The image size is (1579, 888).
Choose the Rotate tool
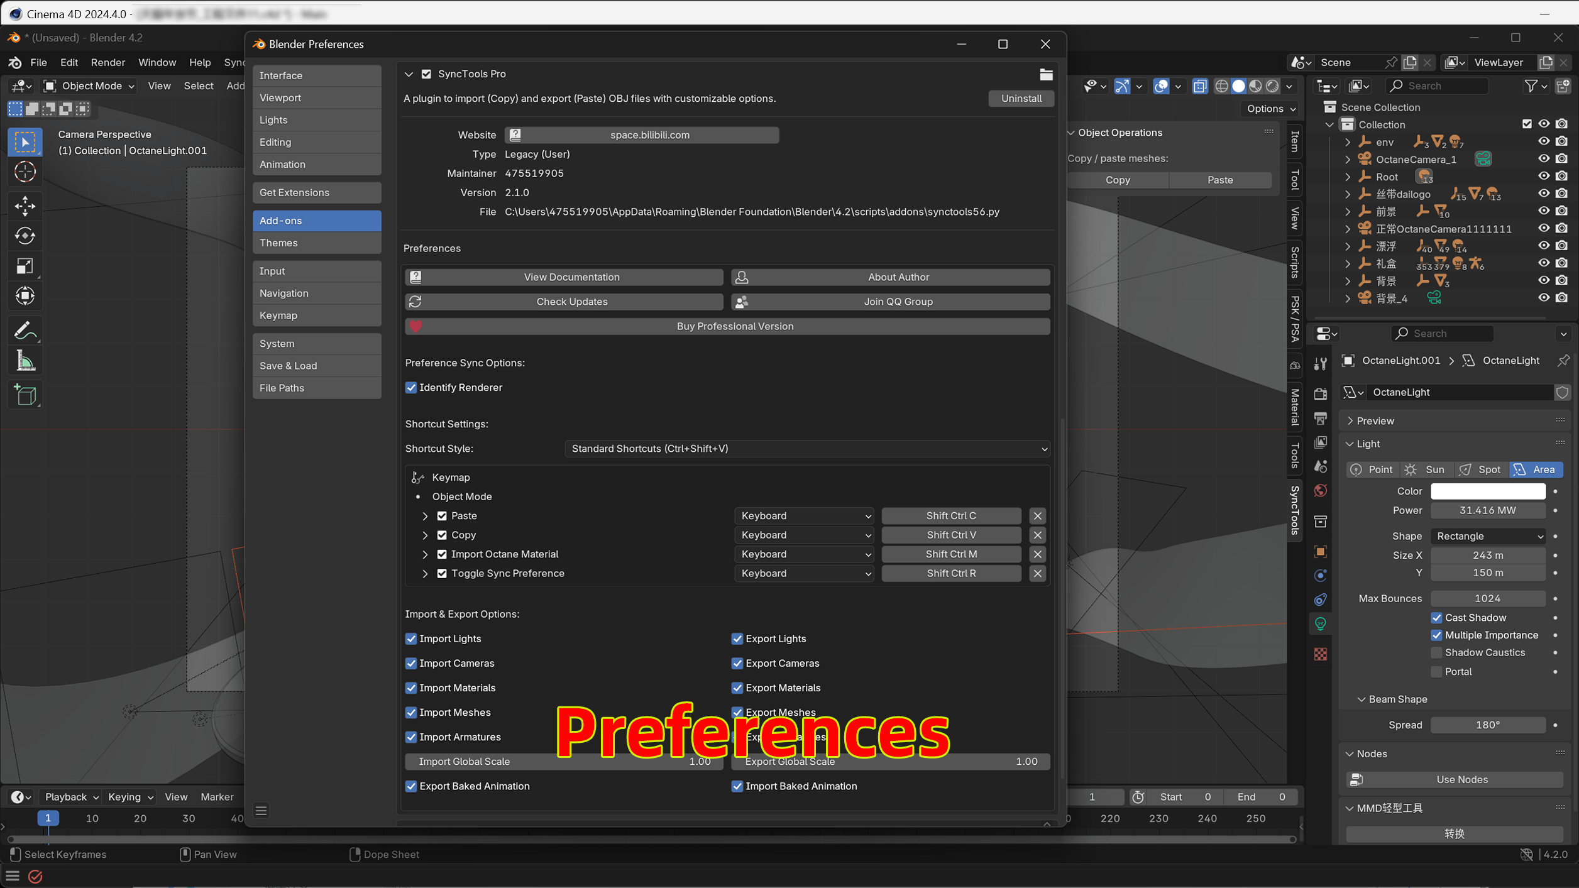pos(25,236)
